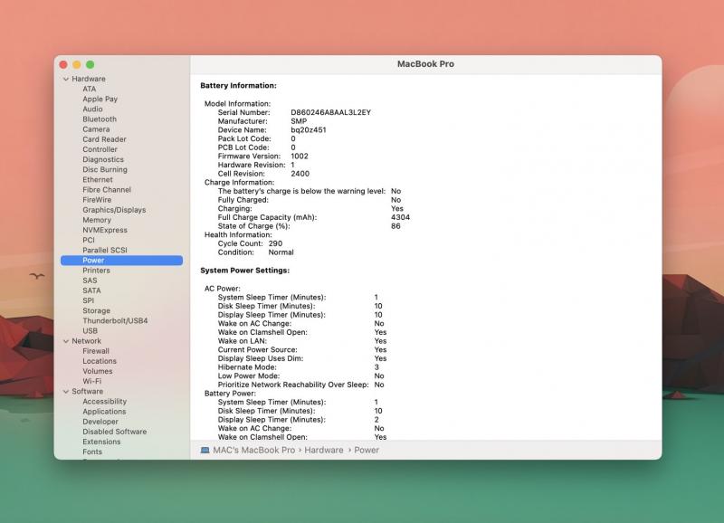The image size is (724, 523).
Task: Open the Thunderbolt/USB4 entry
Action: 116,321
